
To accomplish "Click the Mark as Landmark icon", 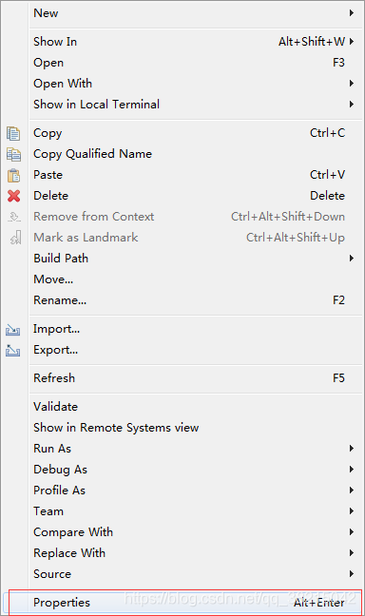I will (x=16, y=238).
